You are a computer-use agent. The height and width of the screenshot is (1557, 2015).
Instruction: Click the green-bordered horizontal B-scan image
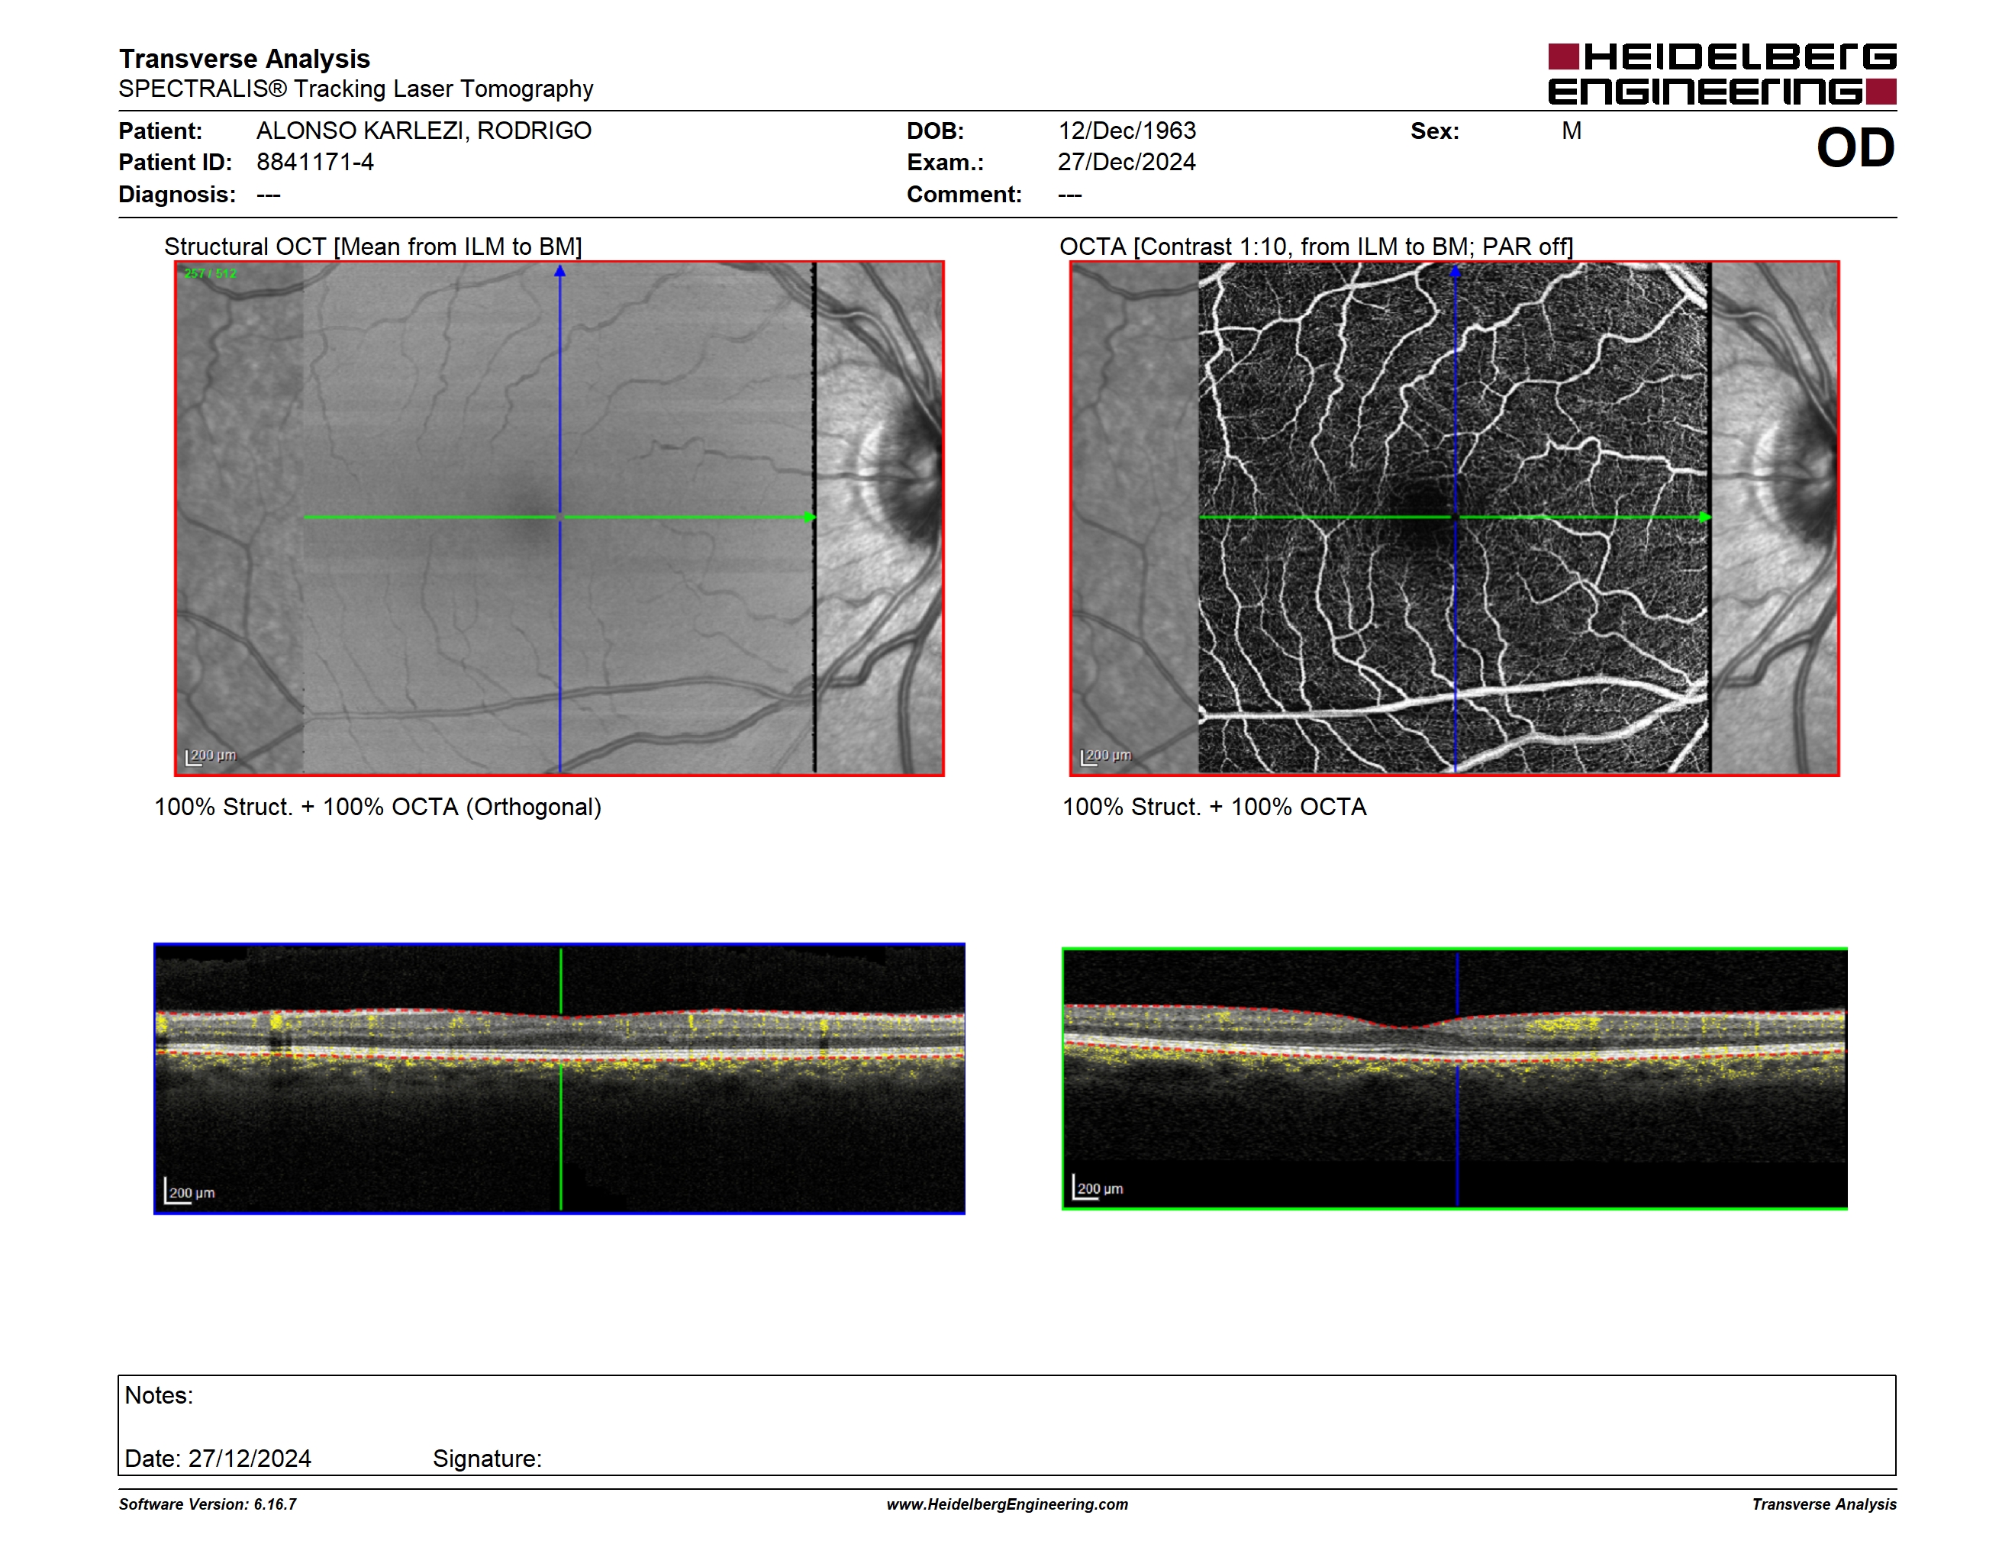[x=1454, y=1078]
